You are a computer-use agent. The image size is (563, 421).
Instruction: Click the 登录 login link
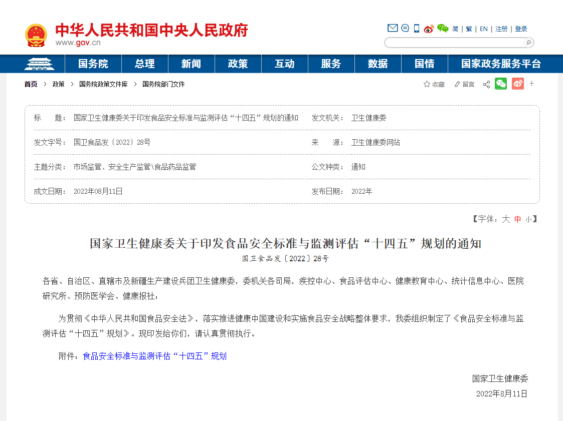[521, 29]
